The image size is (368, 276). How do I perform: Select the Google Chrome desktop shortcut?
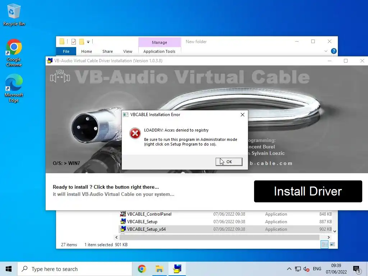(14, 53)
